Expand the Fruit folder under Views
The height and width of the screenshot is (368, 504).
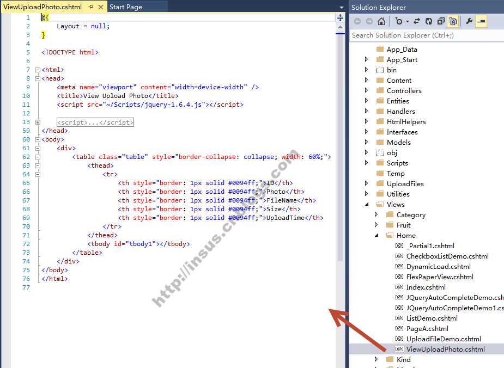pyautogui.click(x=376, y=225)
